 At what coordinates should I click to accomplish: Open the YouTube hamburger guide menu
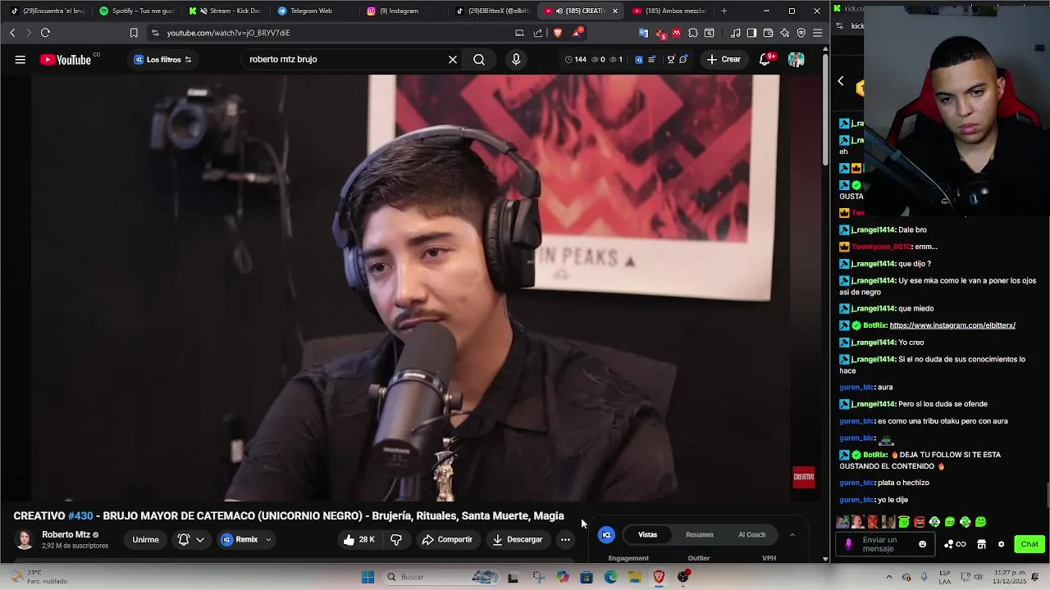pos(20,59)
